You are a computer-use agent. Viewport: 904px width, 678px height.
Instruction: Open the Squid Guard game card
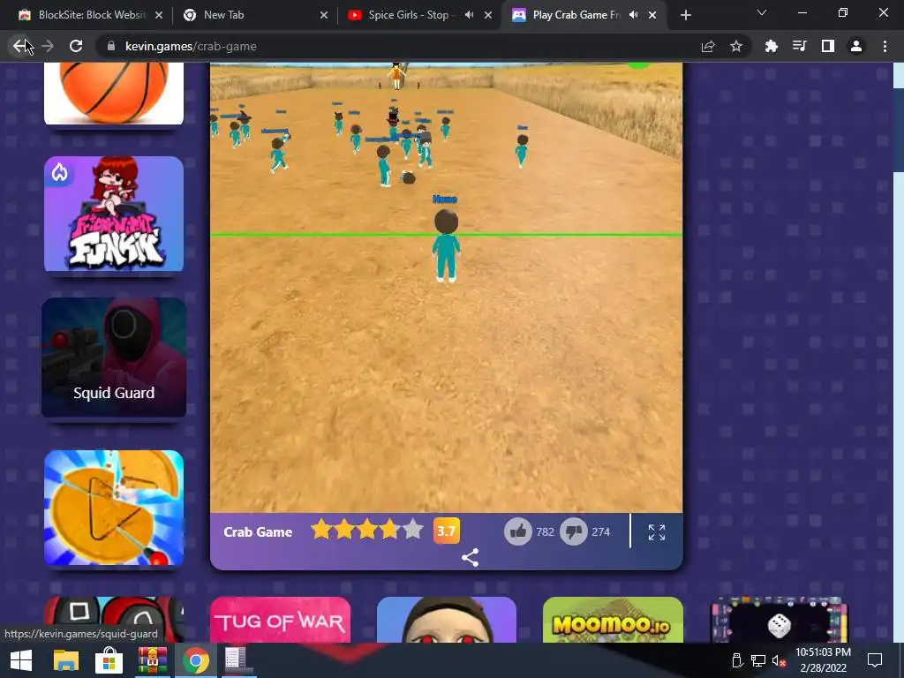[114, 358]
